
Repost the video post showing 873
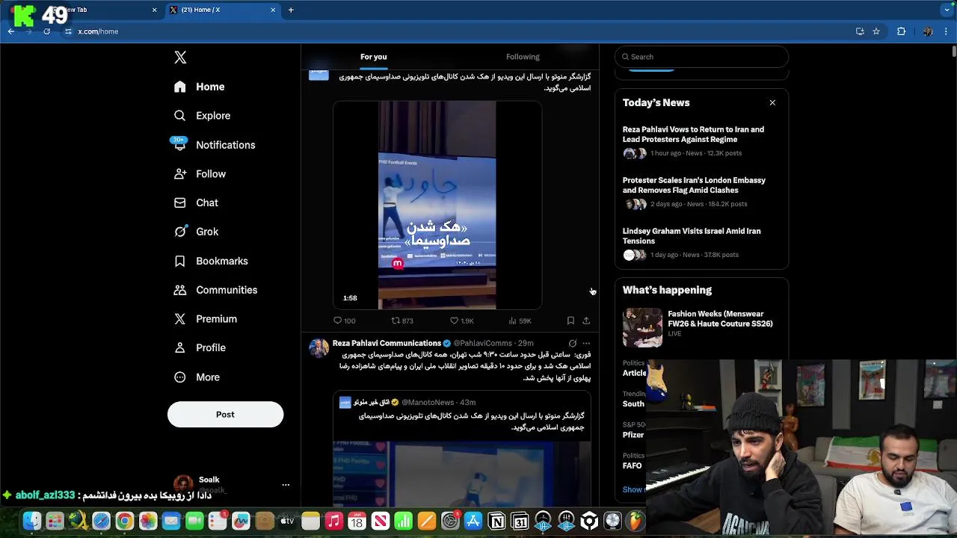click(x=402, y=321)
